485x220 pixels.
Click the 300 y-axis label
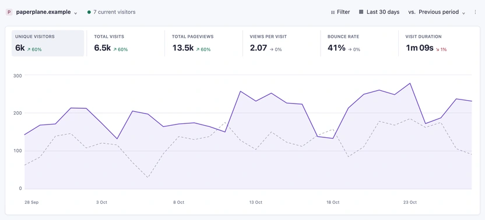[17, 75]
